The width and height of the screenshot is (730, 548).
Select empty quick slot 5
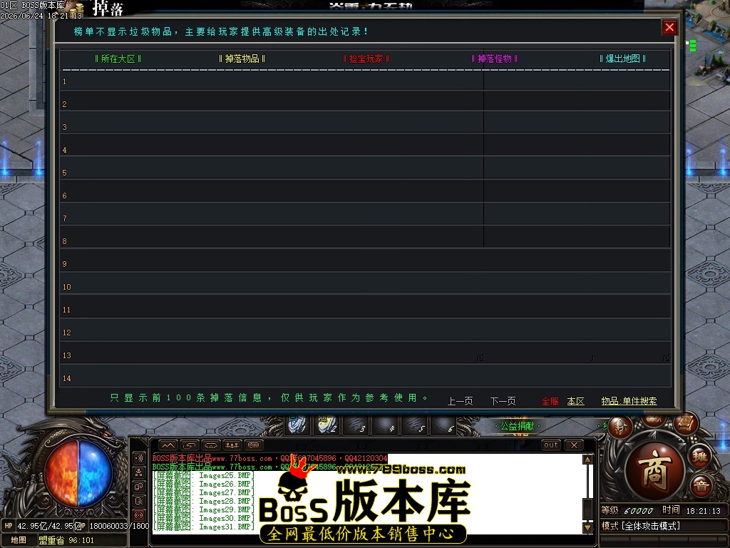pos(415,425)
